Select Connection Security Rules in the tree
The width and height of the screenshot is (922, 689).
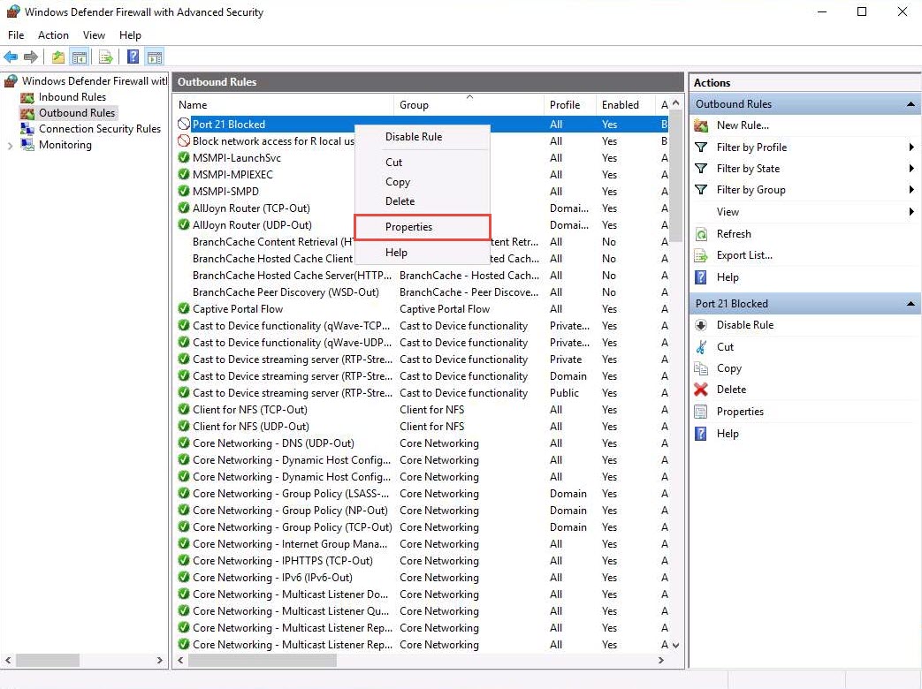pyautogui.click(x=99, y=129)
